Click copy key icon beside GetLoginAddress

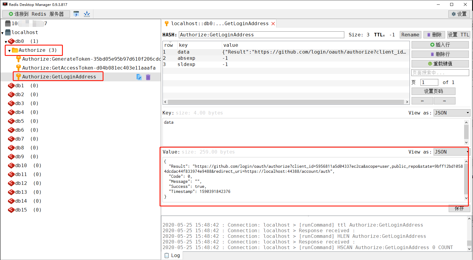click(139, 77)
